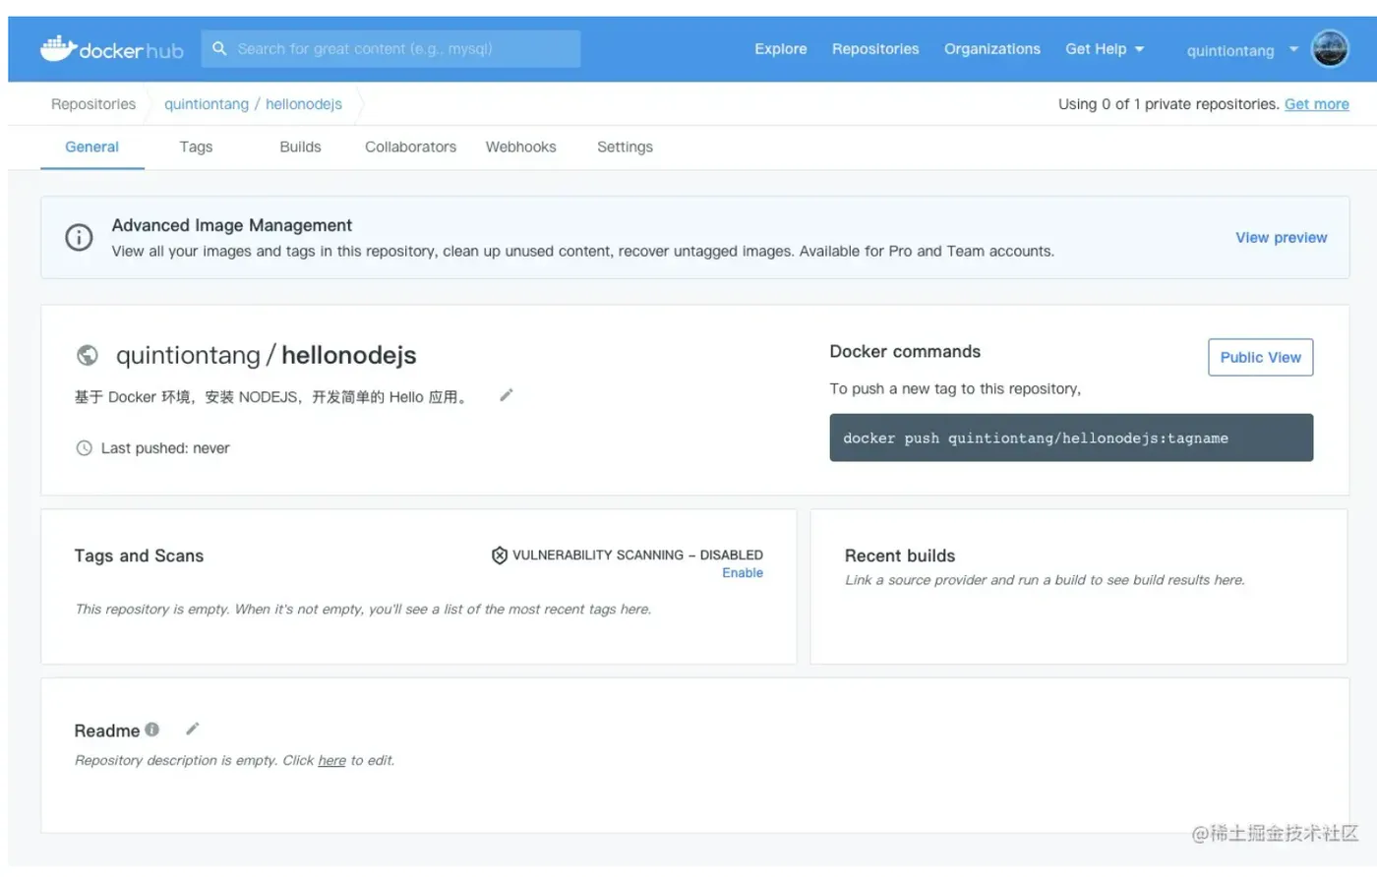The image size is (1377, 877).
Task: Click the clock icon beside Last pushed
Action: [85, 448]
